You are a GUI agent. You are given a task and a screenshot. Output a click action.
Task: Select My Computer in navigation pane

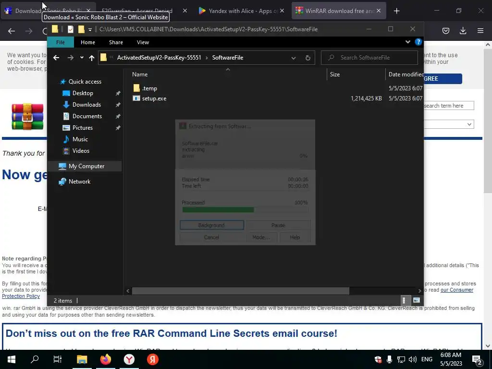[x=85, y=166]
